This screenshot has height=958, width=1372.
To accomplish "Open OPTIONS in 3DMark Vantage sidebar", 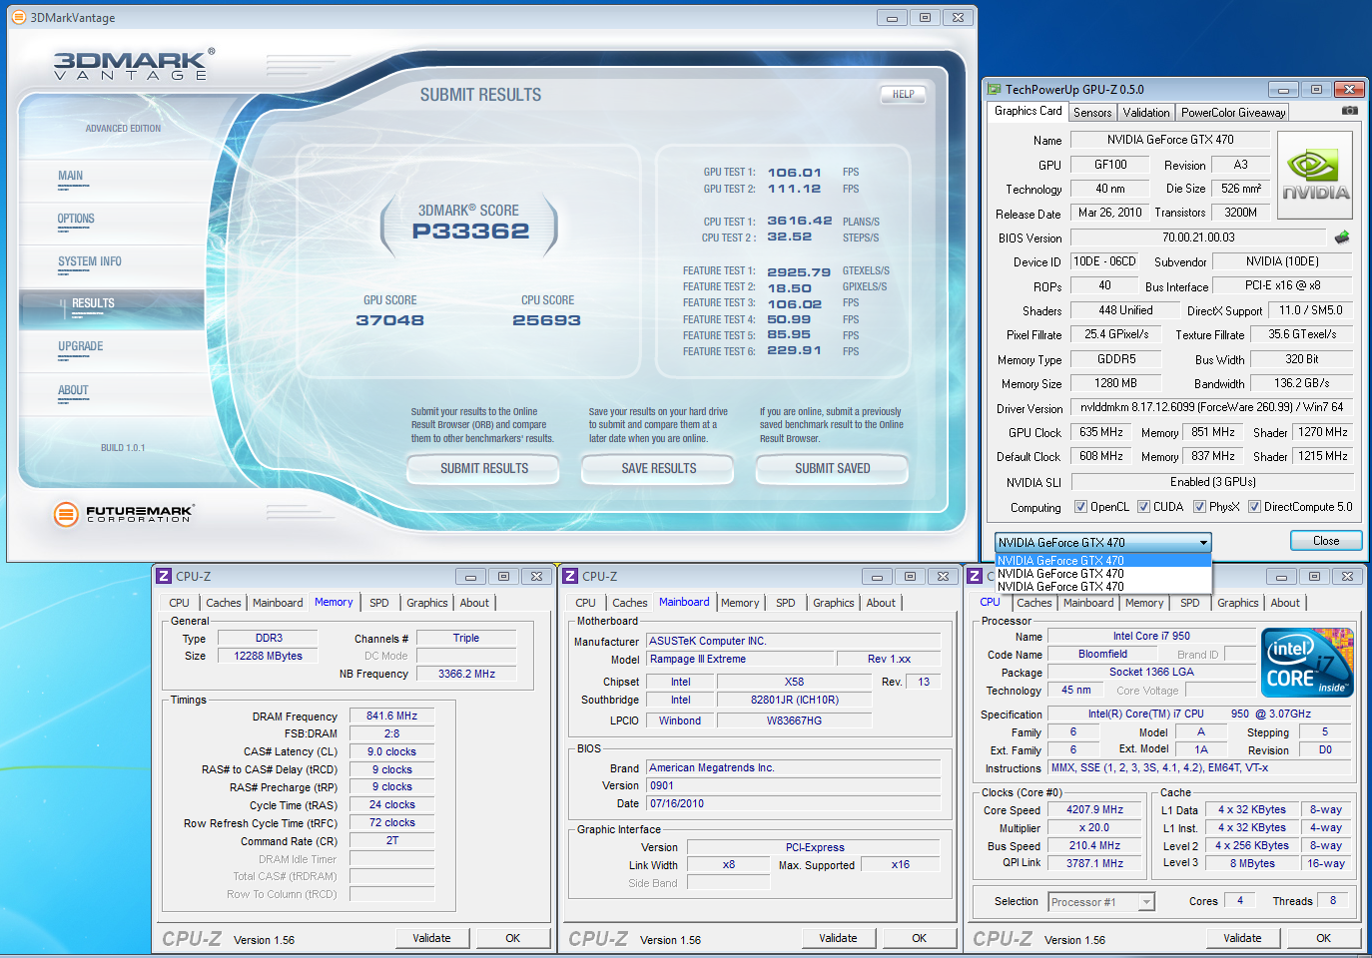I will [x=76, y=219].
